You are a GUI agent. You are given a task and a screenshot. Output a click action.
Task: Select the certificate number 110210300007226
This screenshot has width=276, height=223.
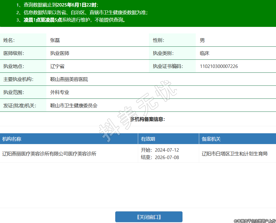(219, 67)
